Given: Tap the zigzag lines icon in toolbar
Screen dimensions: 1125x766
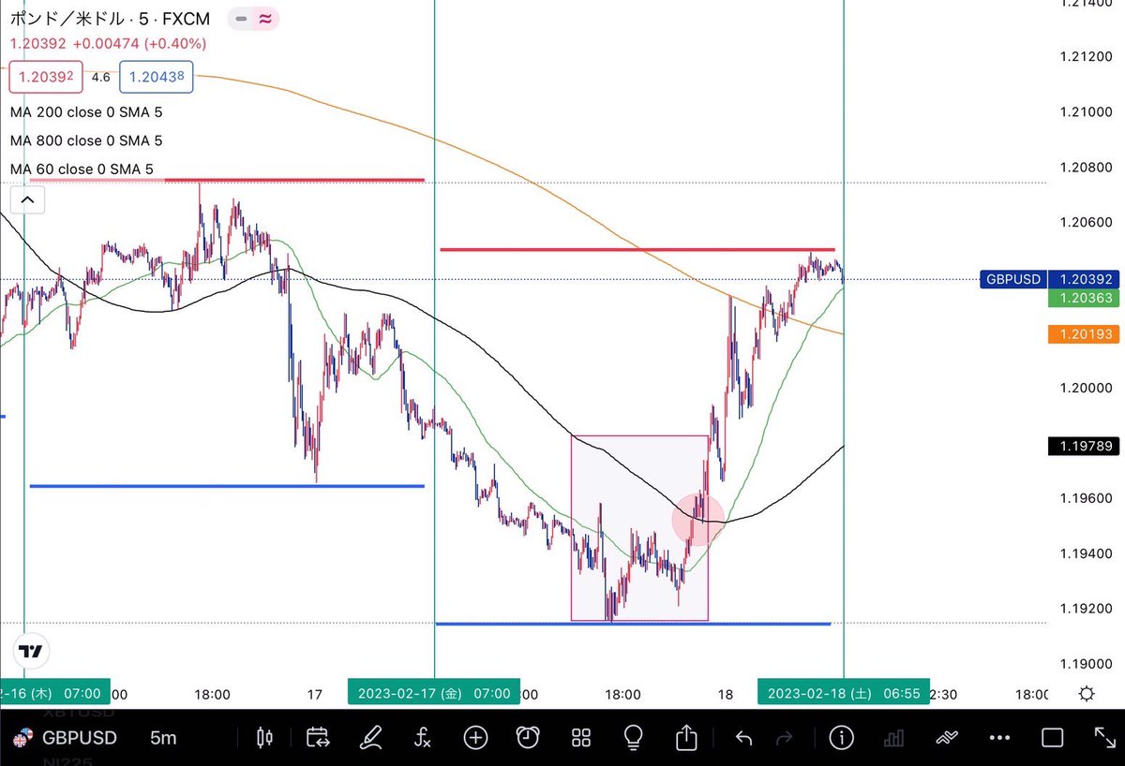Looking at the screenshot, I should pos(947,737).
